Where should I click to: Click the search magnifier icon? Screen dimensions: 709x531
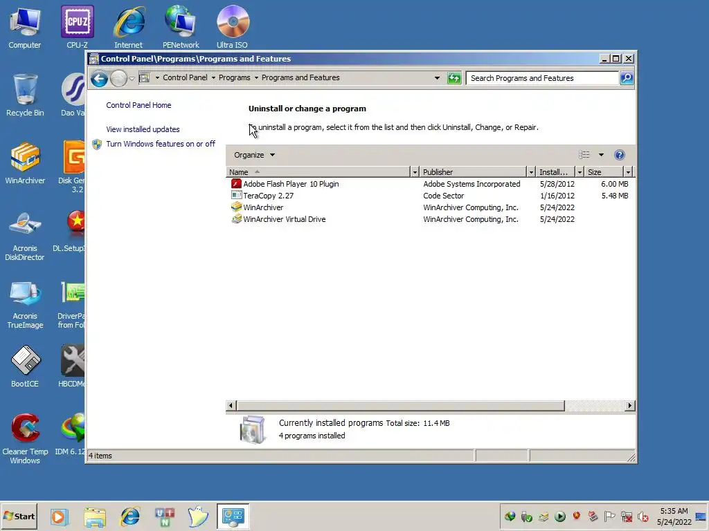[627, 78]
